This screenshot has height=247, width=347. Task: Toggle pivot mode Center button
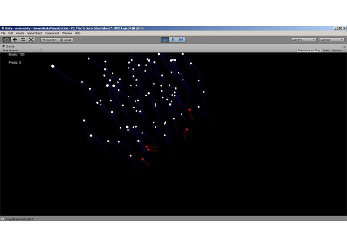(x=49, y=40)
